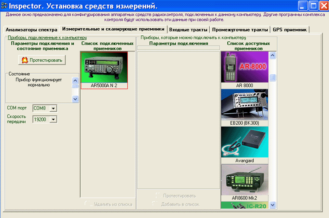The width and height of the screenshot is (329, 218).
Task: Click the 'AR5000A N 2' label
Action: tap(104, 86)
